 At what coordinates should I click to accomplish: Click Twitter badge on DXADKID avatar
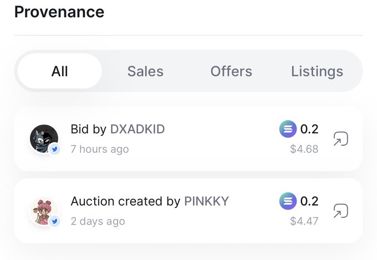(x=54, y=149)
